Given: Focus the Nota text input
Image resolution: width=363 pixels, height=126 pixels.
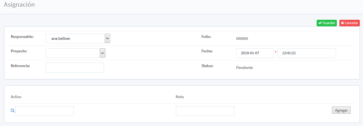Looking at the screenshot, I should [x=205, y=111].
